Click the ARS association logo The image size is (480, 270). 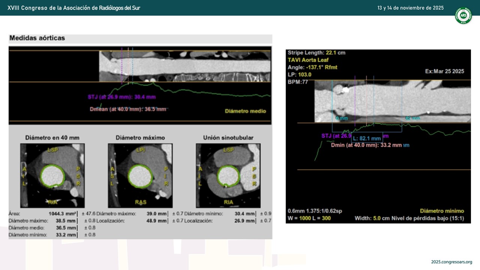[463, 15]
